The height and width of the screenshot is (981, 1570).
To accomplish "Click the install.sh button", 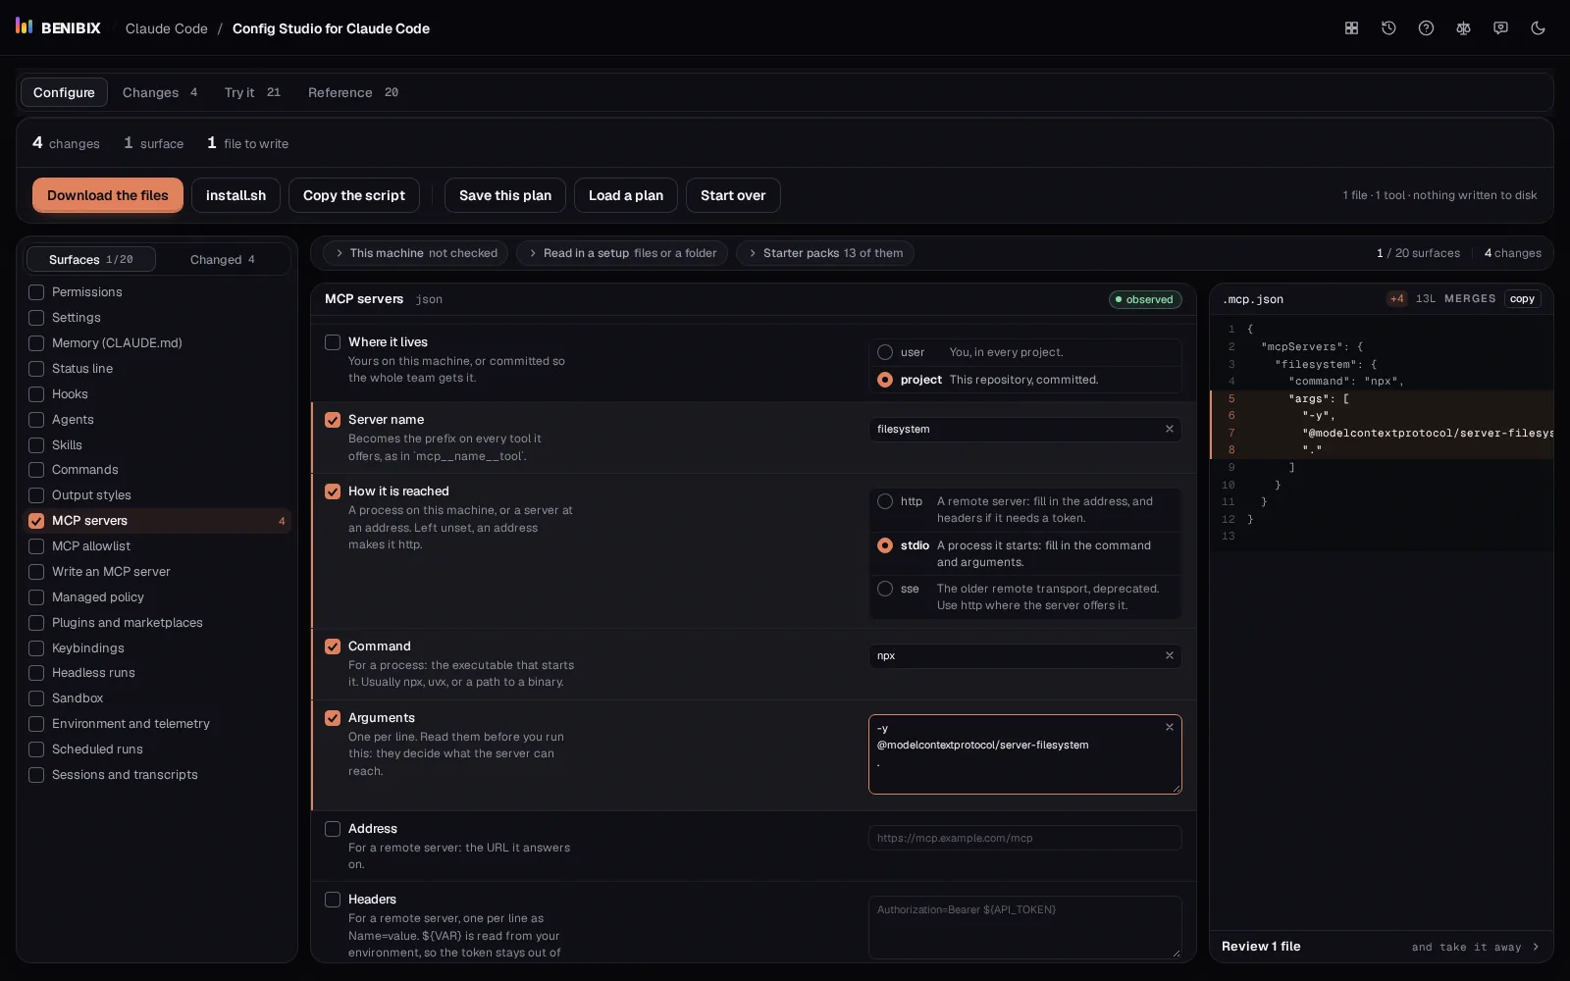I will coord(235,195).
